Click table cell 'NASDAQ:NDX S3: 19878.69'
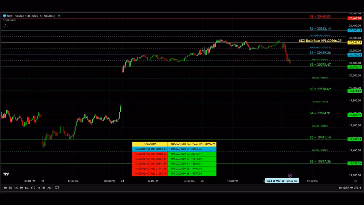Image resolution: width=364 pixels, height=205 pixels. [192, 159]
